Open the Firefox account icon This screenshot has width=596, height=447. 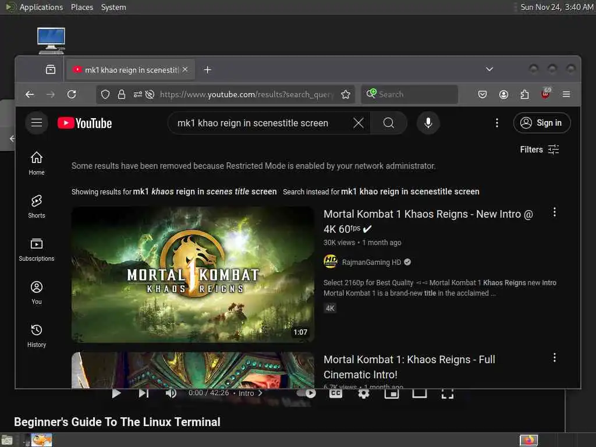pyautogui.click(x=503, y=94)
